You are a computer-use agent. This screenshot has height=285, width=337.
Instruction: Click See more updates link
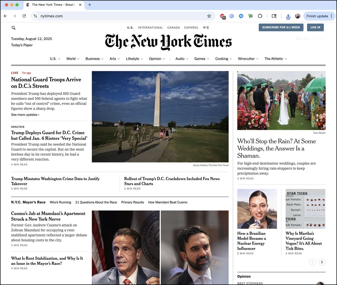pos(25,115)
